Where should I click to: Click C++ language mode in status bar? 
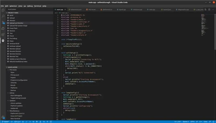click(x=201, y=122)
